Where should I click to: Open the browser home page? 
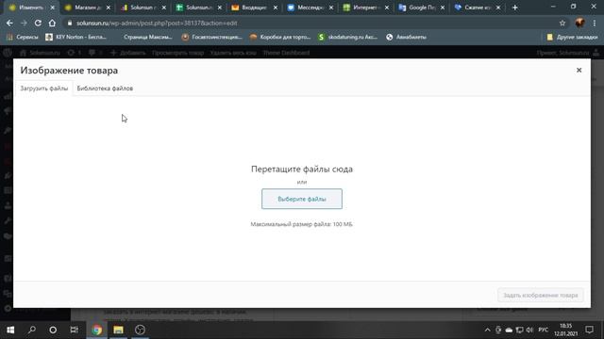(x=52, y=23)
